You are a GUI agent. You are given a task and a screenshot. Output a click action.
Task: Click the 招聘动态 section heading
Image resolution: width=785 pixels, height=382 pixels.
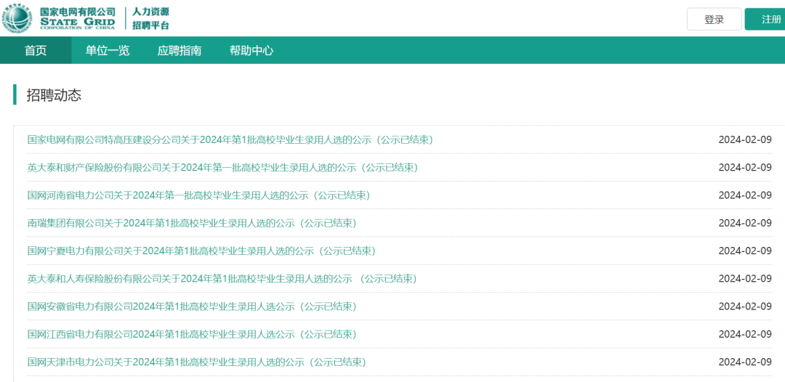54,95
